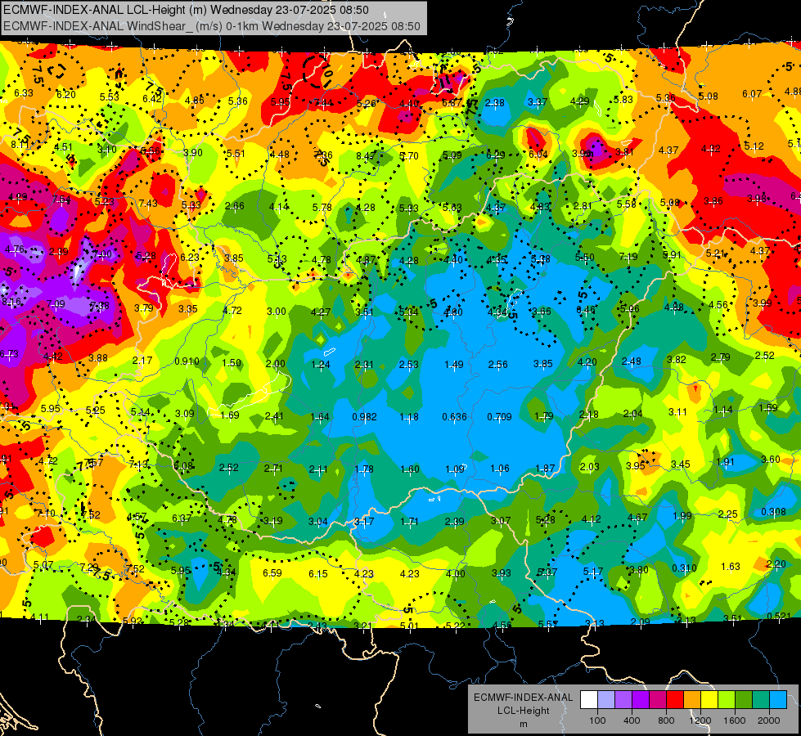The image size is (801, 736).
Task: Click the wind shear value 3.45
Action: (x=681, y=464)
